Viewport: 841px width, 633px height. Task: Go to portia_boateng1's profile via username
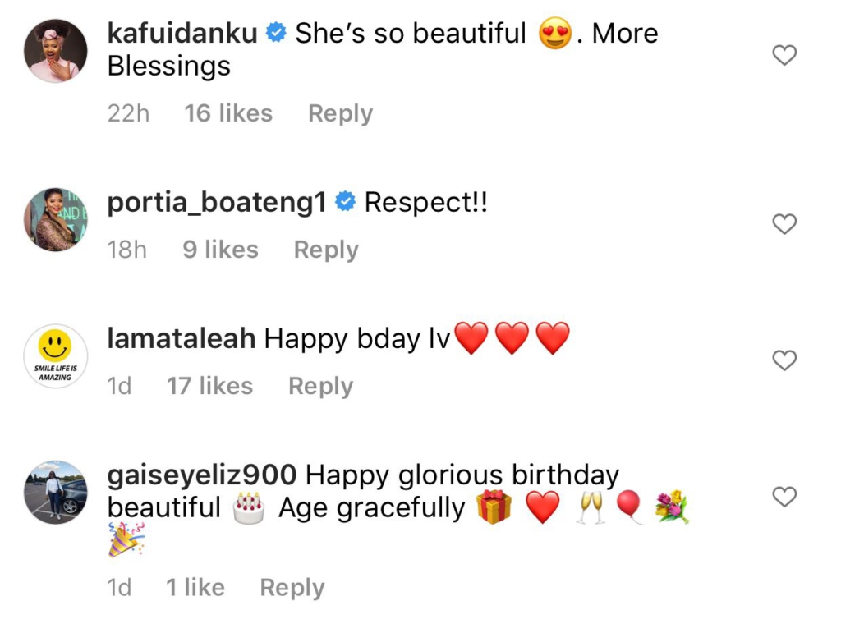(217, 203)
